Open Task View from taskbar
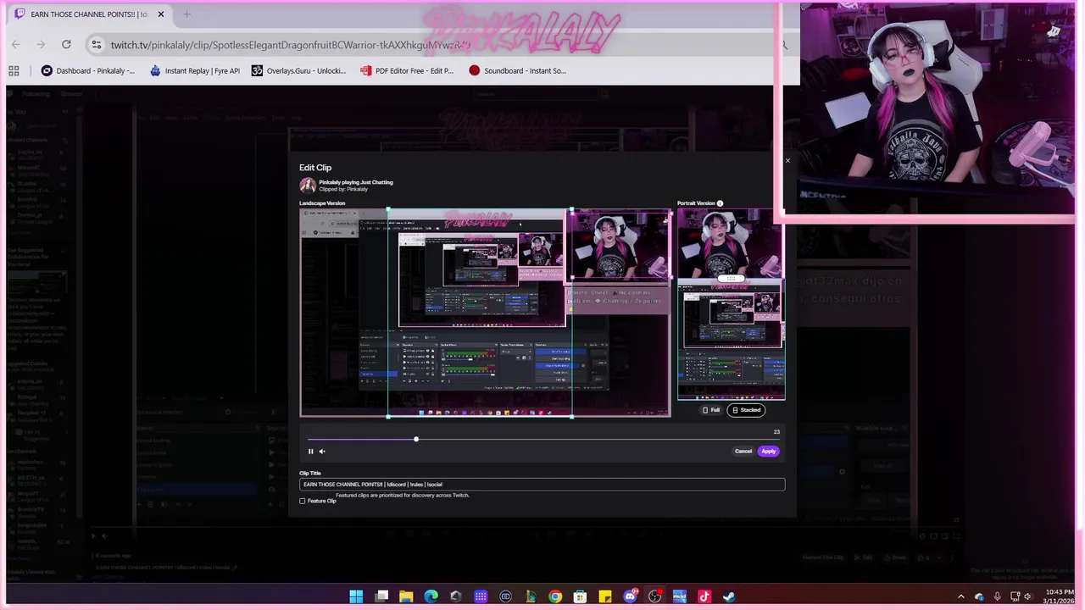This screenshot has width=1085, height=610. [381, 596]
